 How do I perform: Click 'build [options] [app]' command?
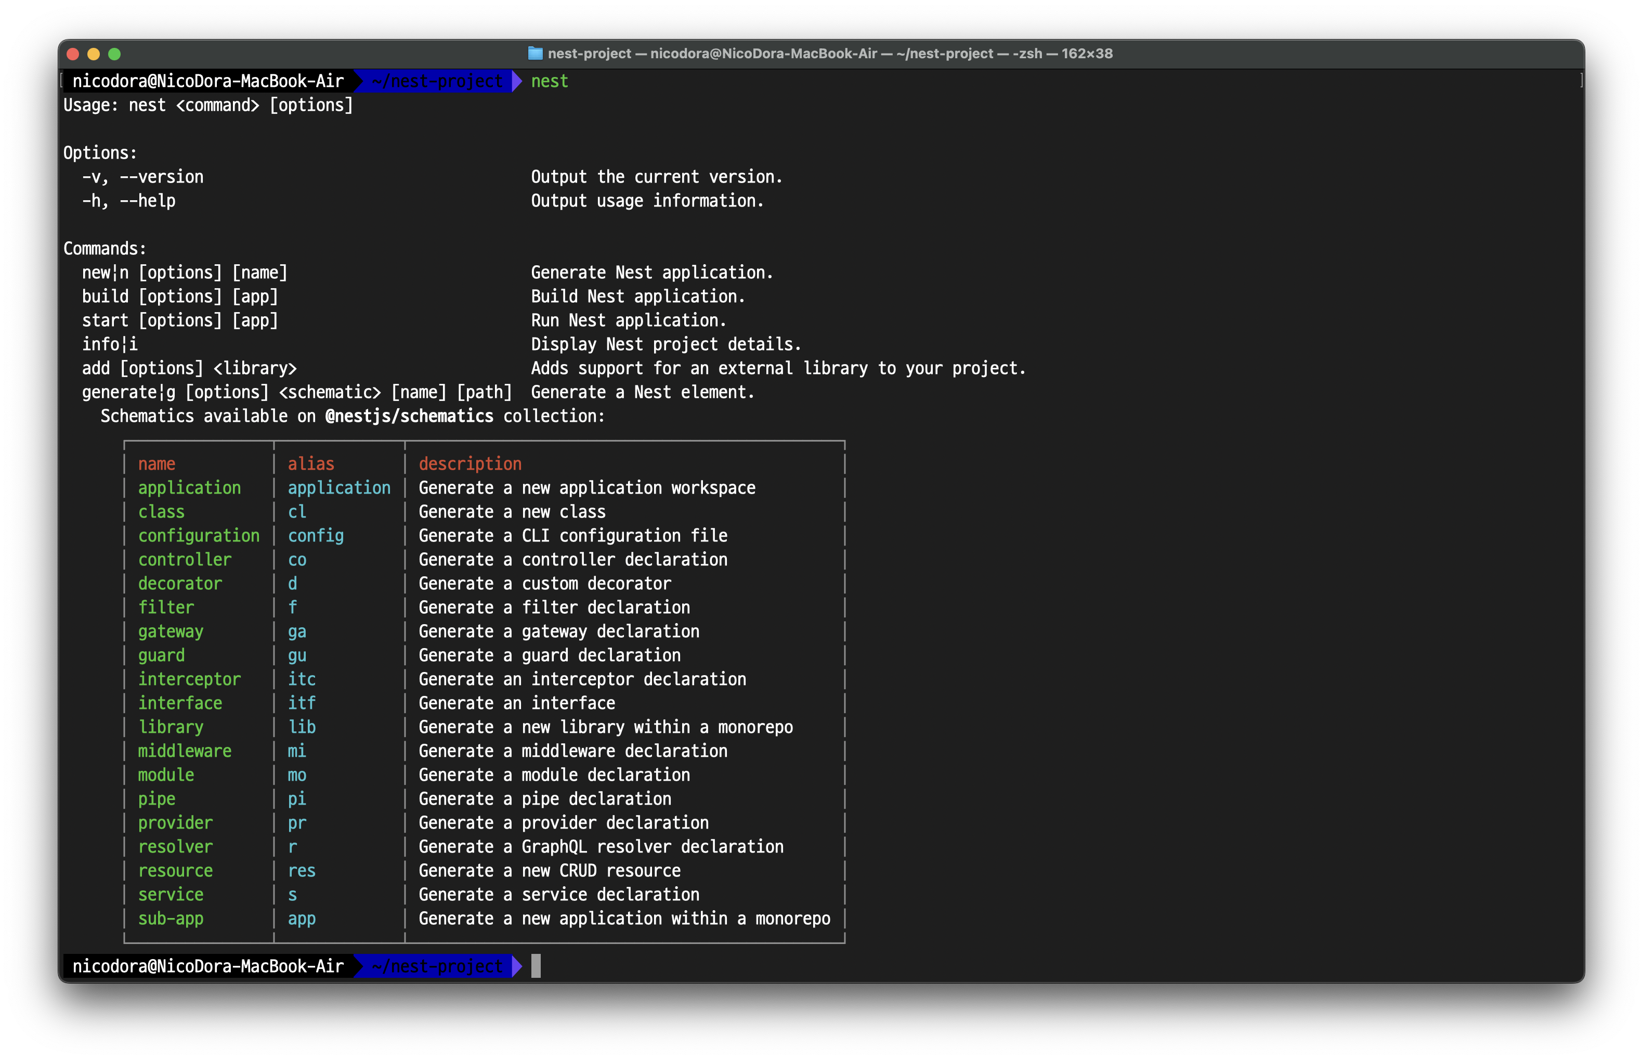tap(180, 296)
